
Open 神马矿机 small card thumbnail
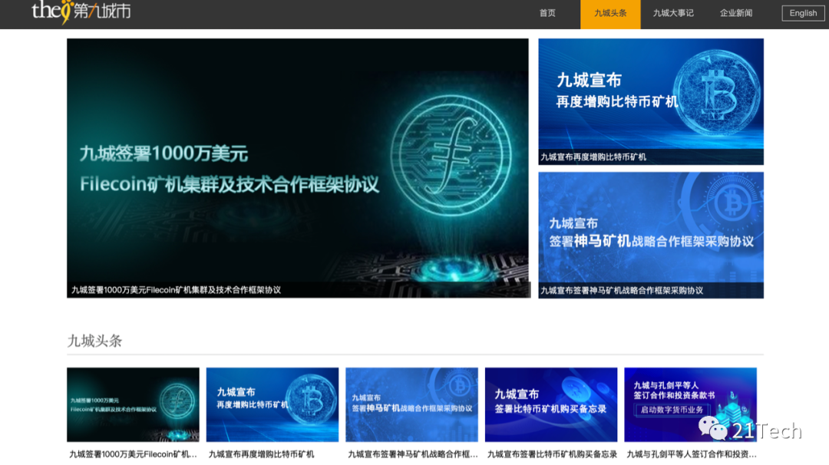point(412,404)
